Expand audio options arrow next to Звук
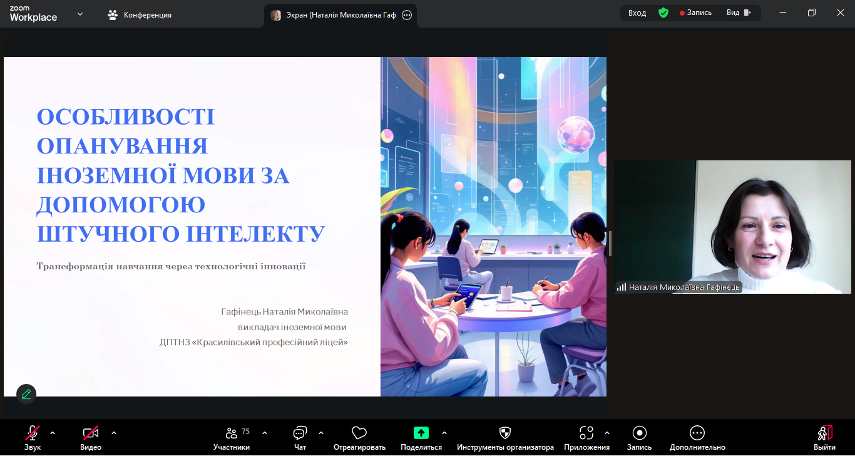This screenshot has height=456, width=855. (53, 433)
